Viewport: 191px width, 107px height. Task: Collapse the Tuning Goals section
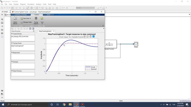12,43
